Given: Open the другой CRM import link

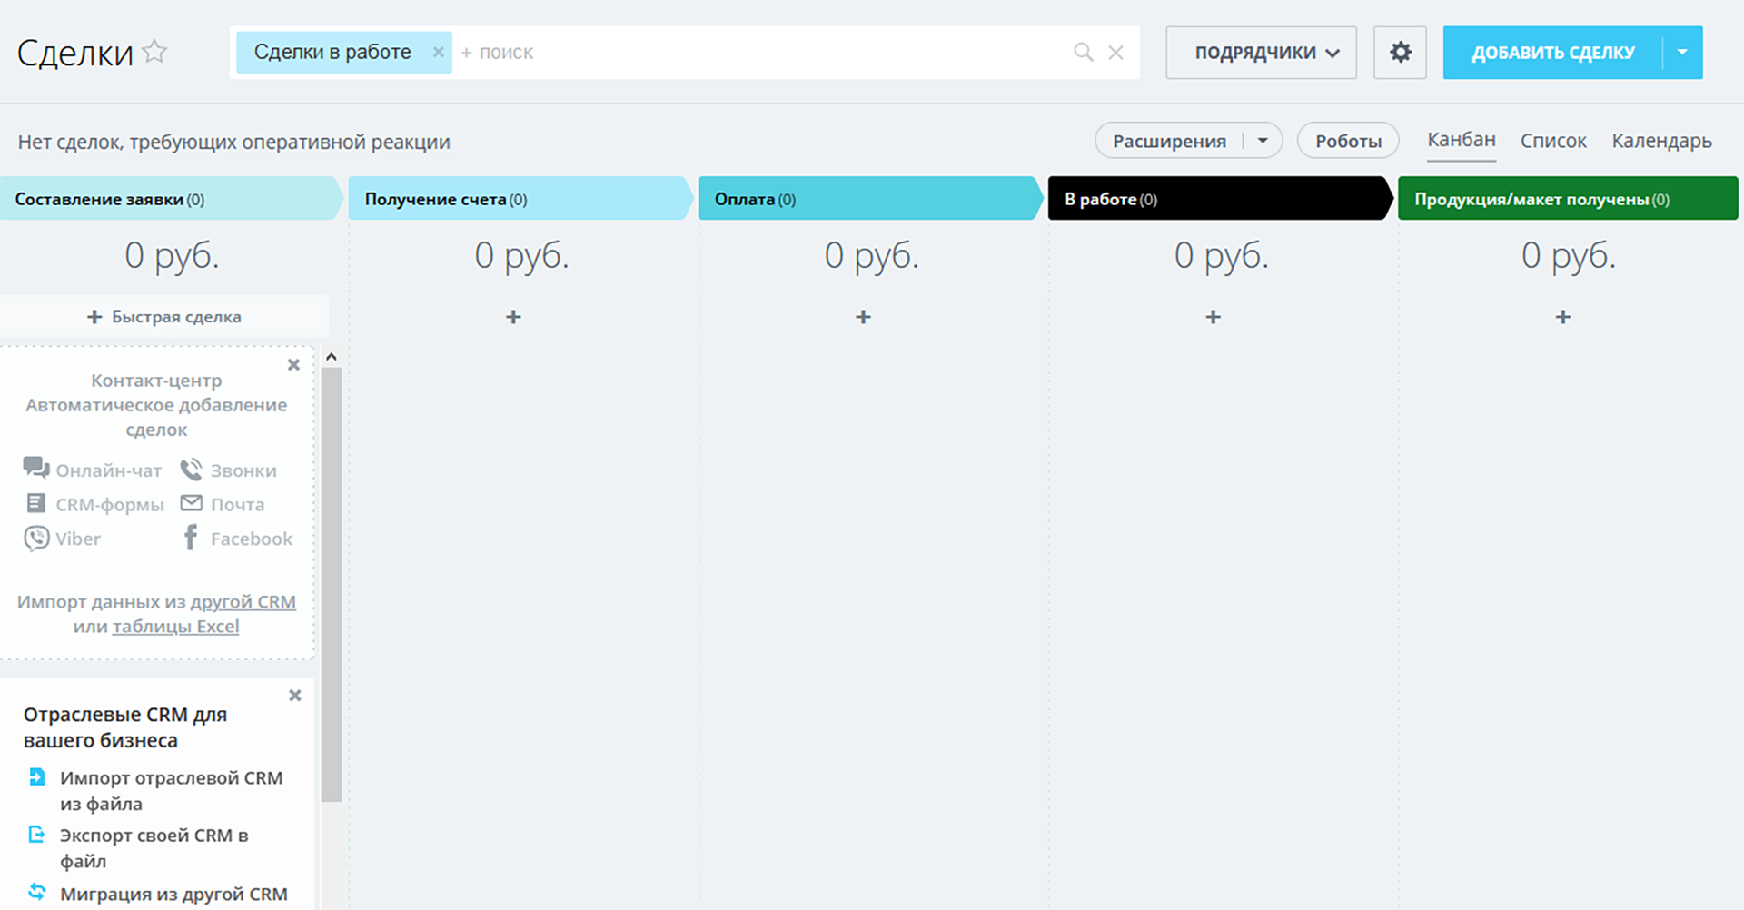Looking at the screenshot, I should click(243, 602).
